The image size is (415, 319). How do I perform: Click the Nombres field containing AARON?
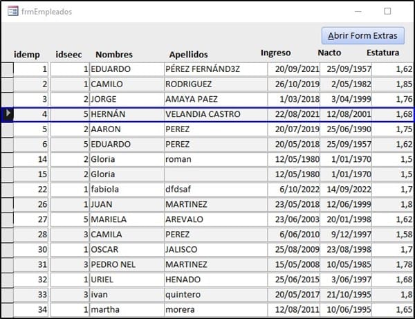tap(126, 129)
